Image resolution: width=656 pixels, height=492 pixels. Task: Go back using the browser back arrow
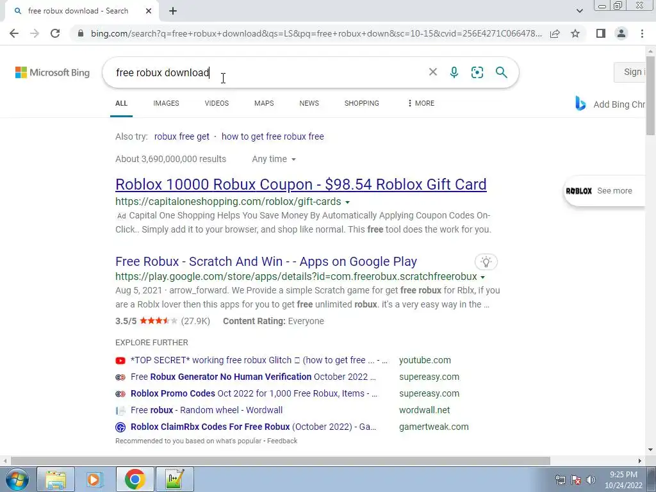[x=14, y=33]
